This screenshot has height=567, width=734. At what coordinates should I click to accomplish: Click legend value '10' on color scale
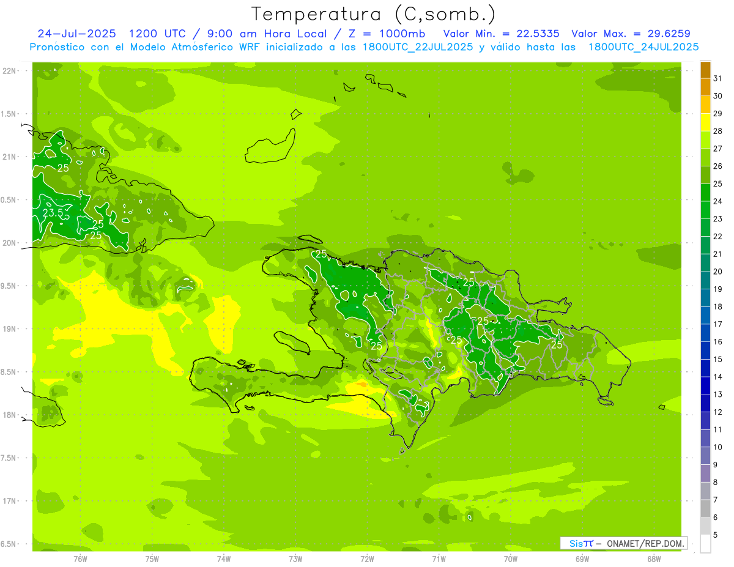pyautogui.click(x=718, y=447)
